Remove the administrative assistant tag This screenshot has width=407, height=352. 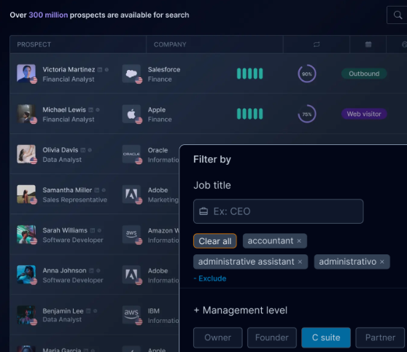pyautogui.click(x=300, y=262)
